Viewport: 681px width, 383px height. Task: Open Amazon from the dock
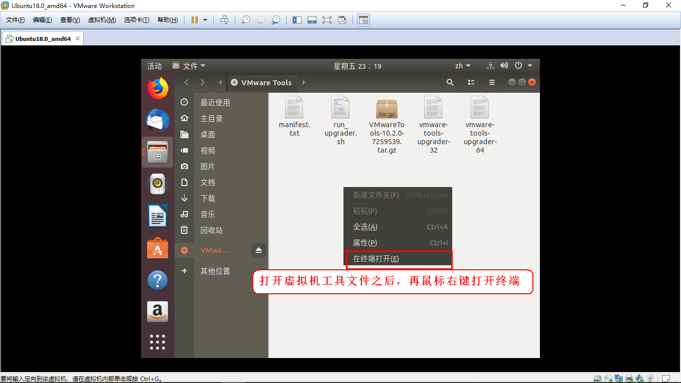click(x=158, y=312)
